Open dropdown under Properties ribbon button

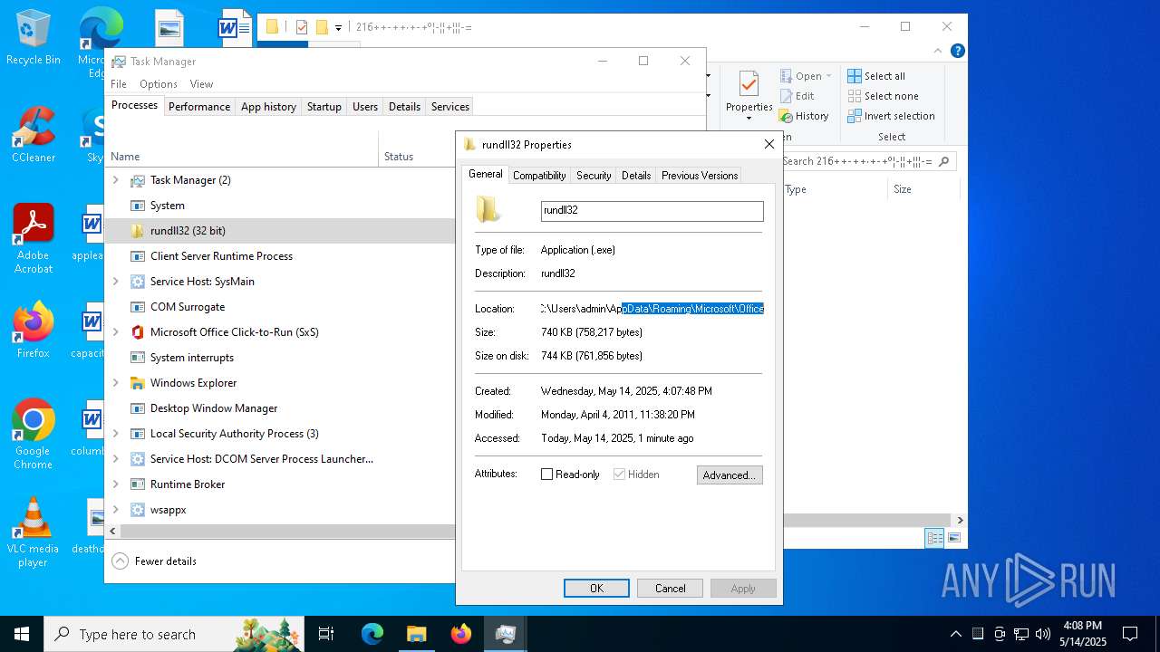tap(749, 119)
